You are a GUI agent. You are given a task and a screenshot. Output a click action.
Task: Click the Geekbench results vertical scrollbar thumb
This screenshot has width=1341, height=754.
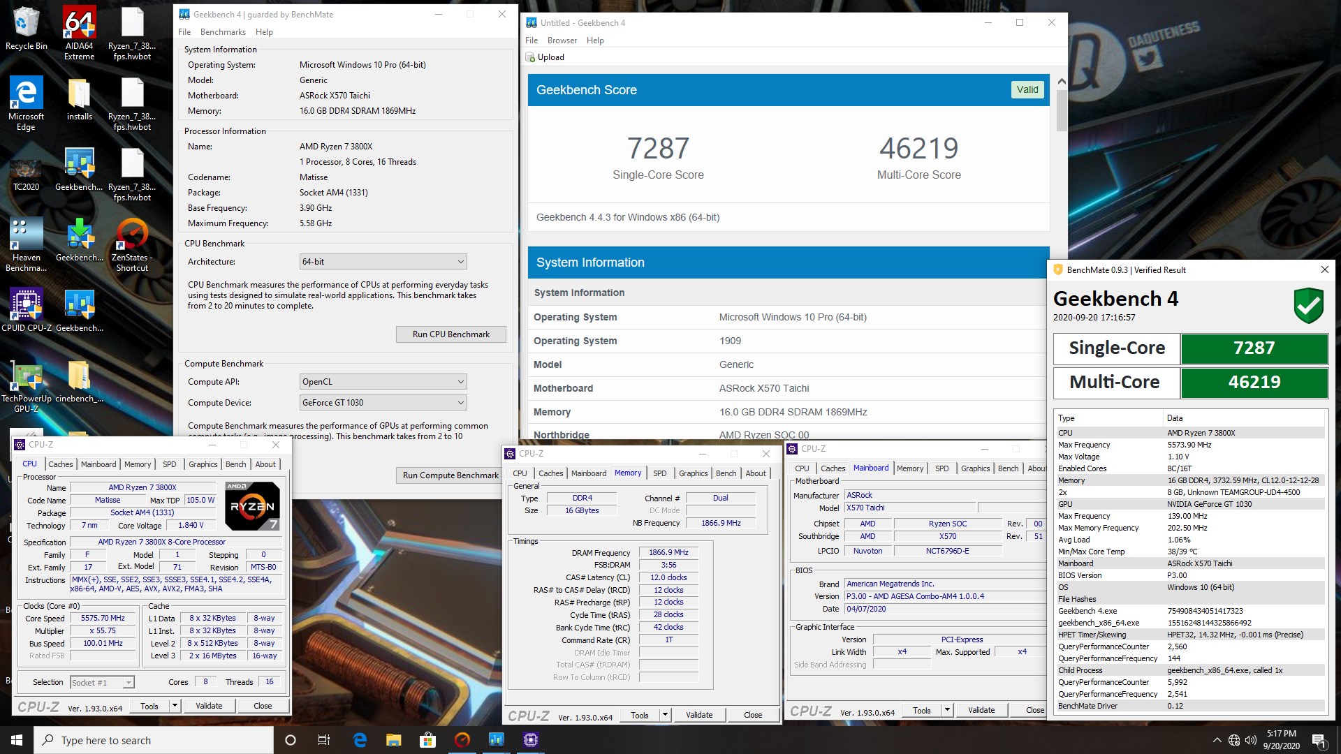click(x=1062, y=110)
